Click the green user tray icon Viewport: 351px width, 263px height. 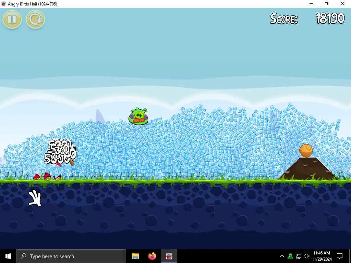click(x=290, y=256)
